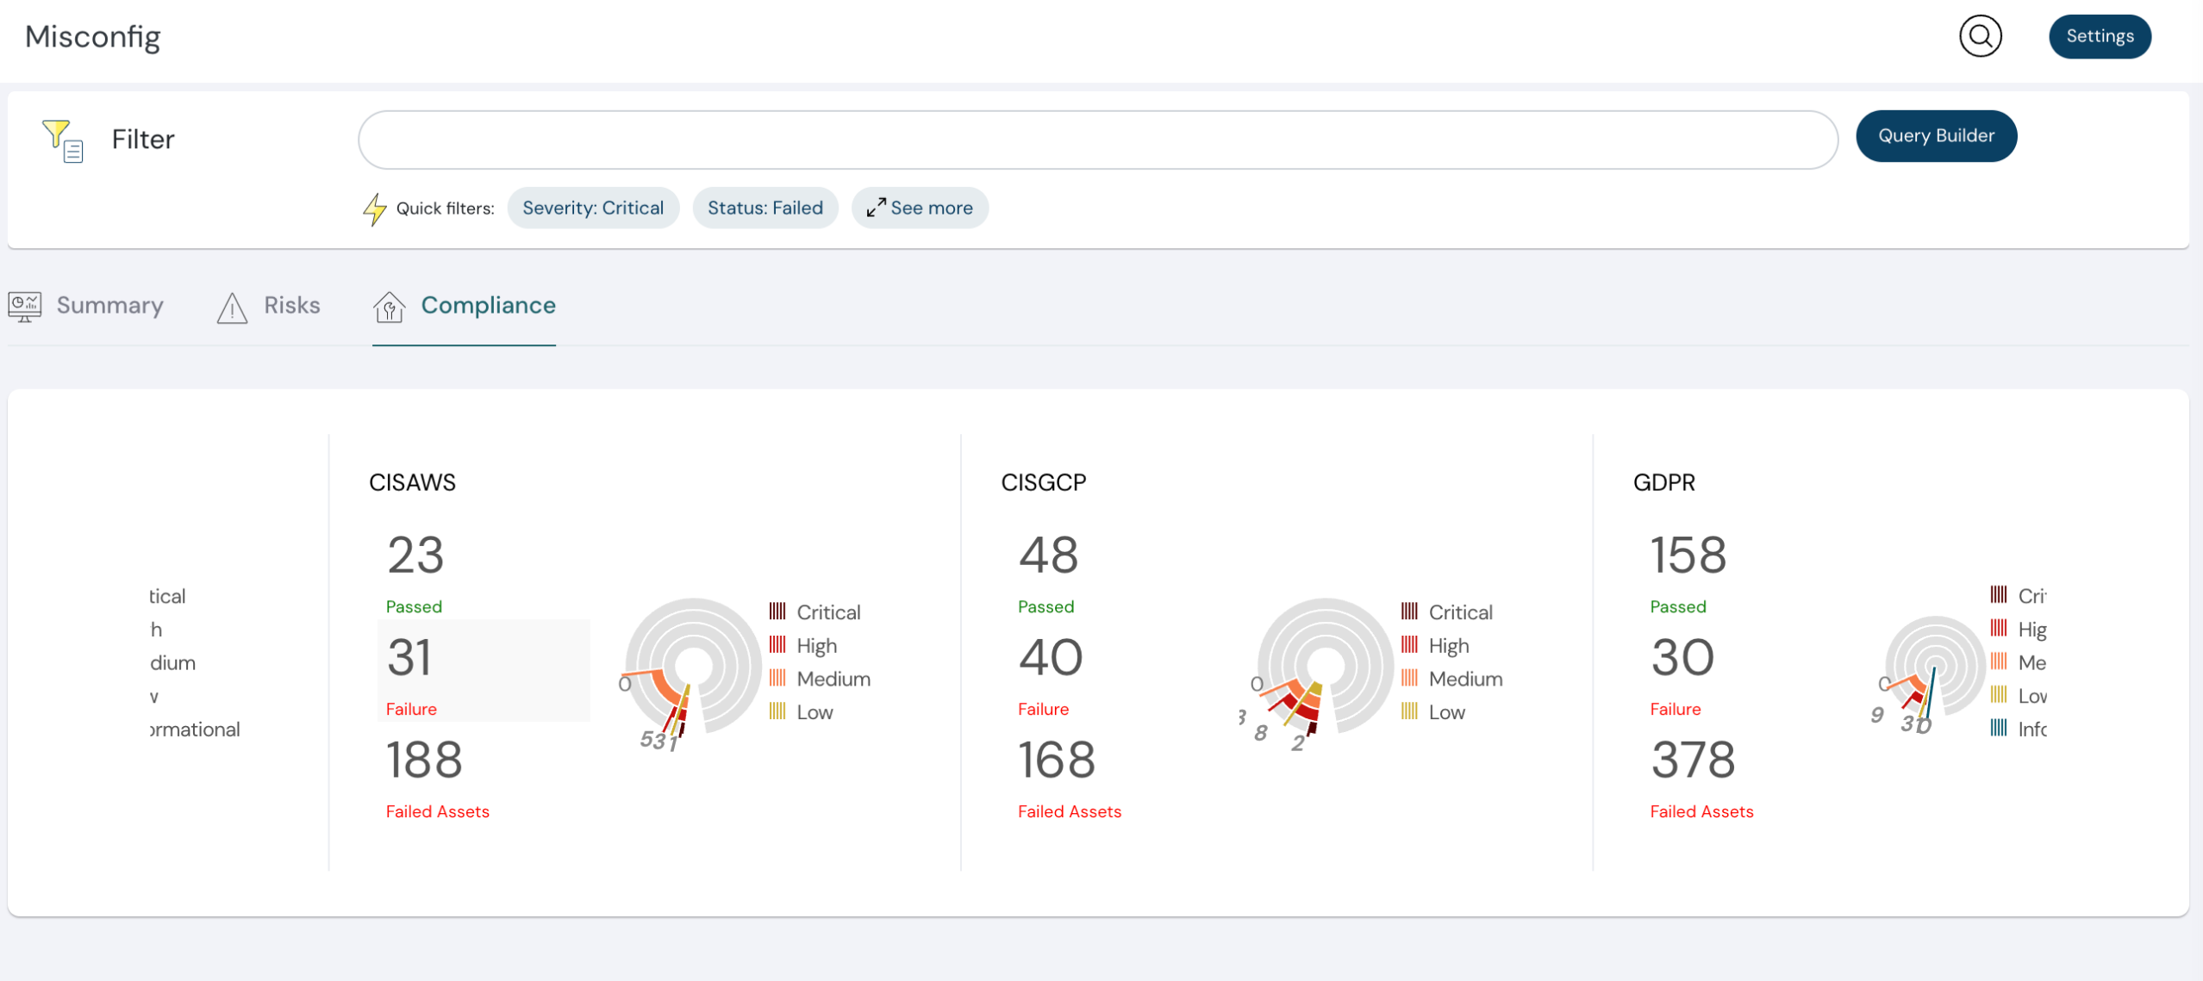Apply Status: Failed quick filter
Image resolution: width=2203 pixels, height=981 pixels.
[x=764, y=208]
